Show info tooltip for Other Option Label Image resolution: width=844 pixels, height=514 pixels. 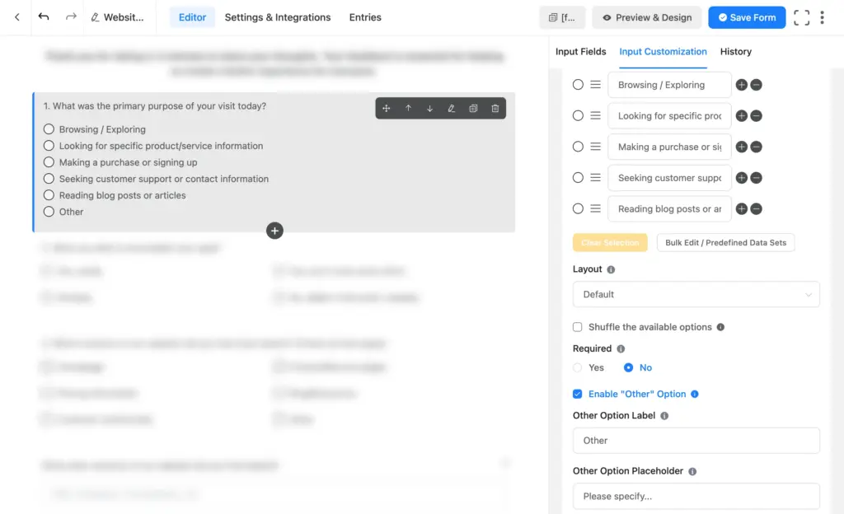664,416
